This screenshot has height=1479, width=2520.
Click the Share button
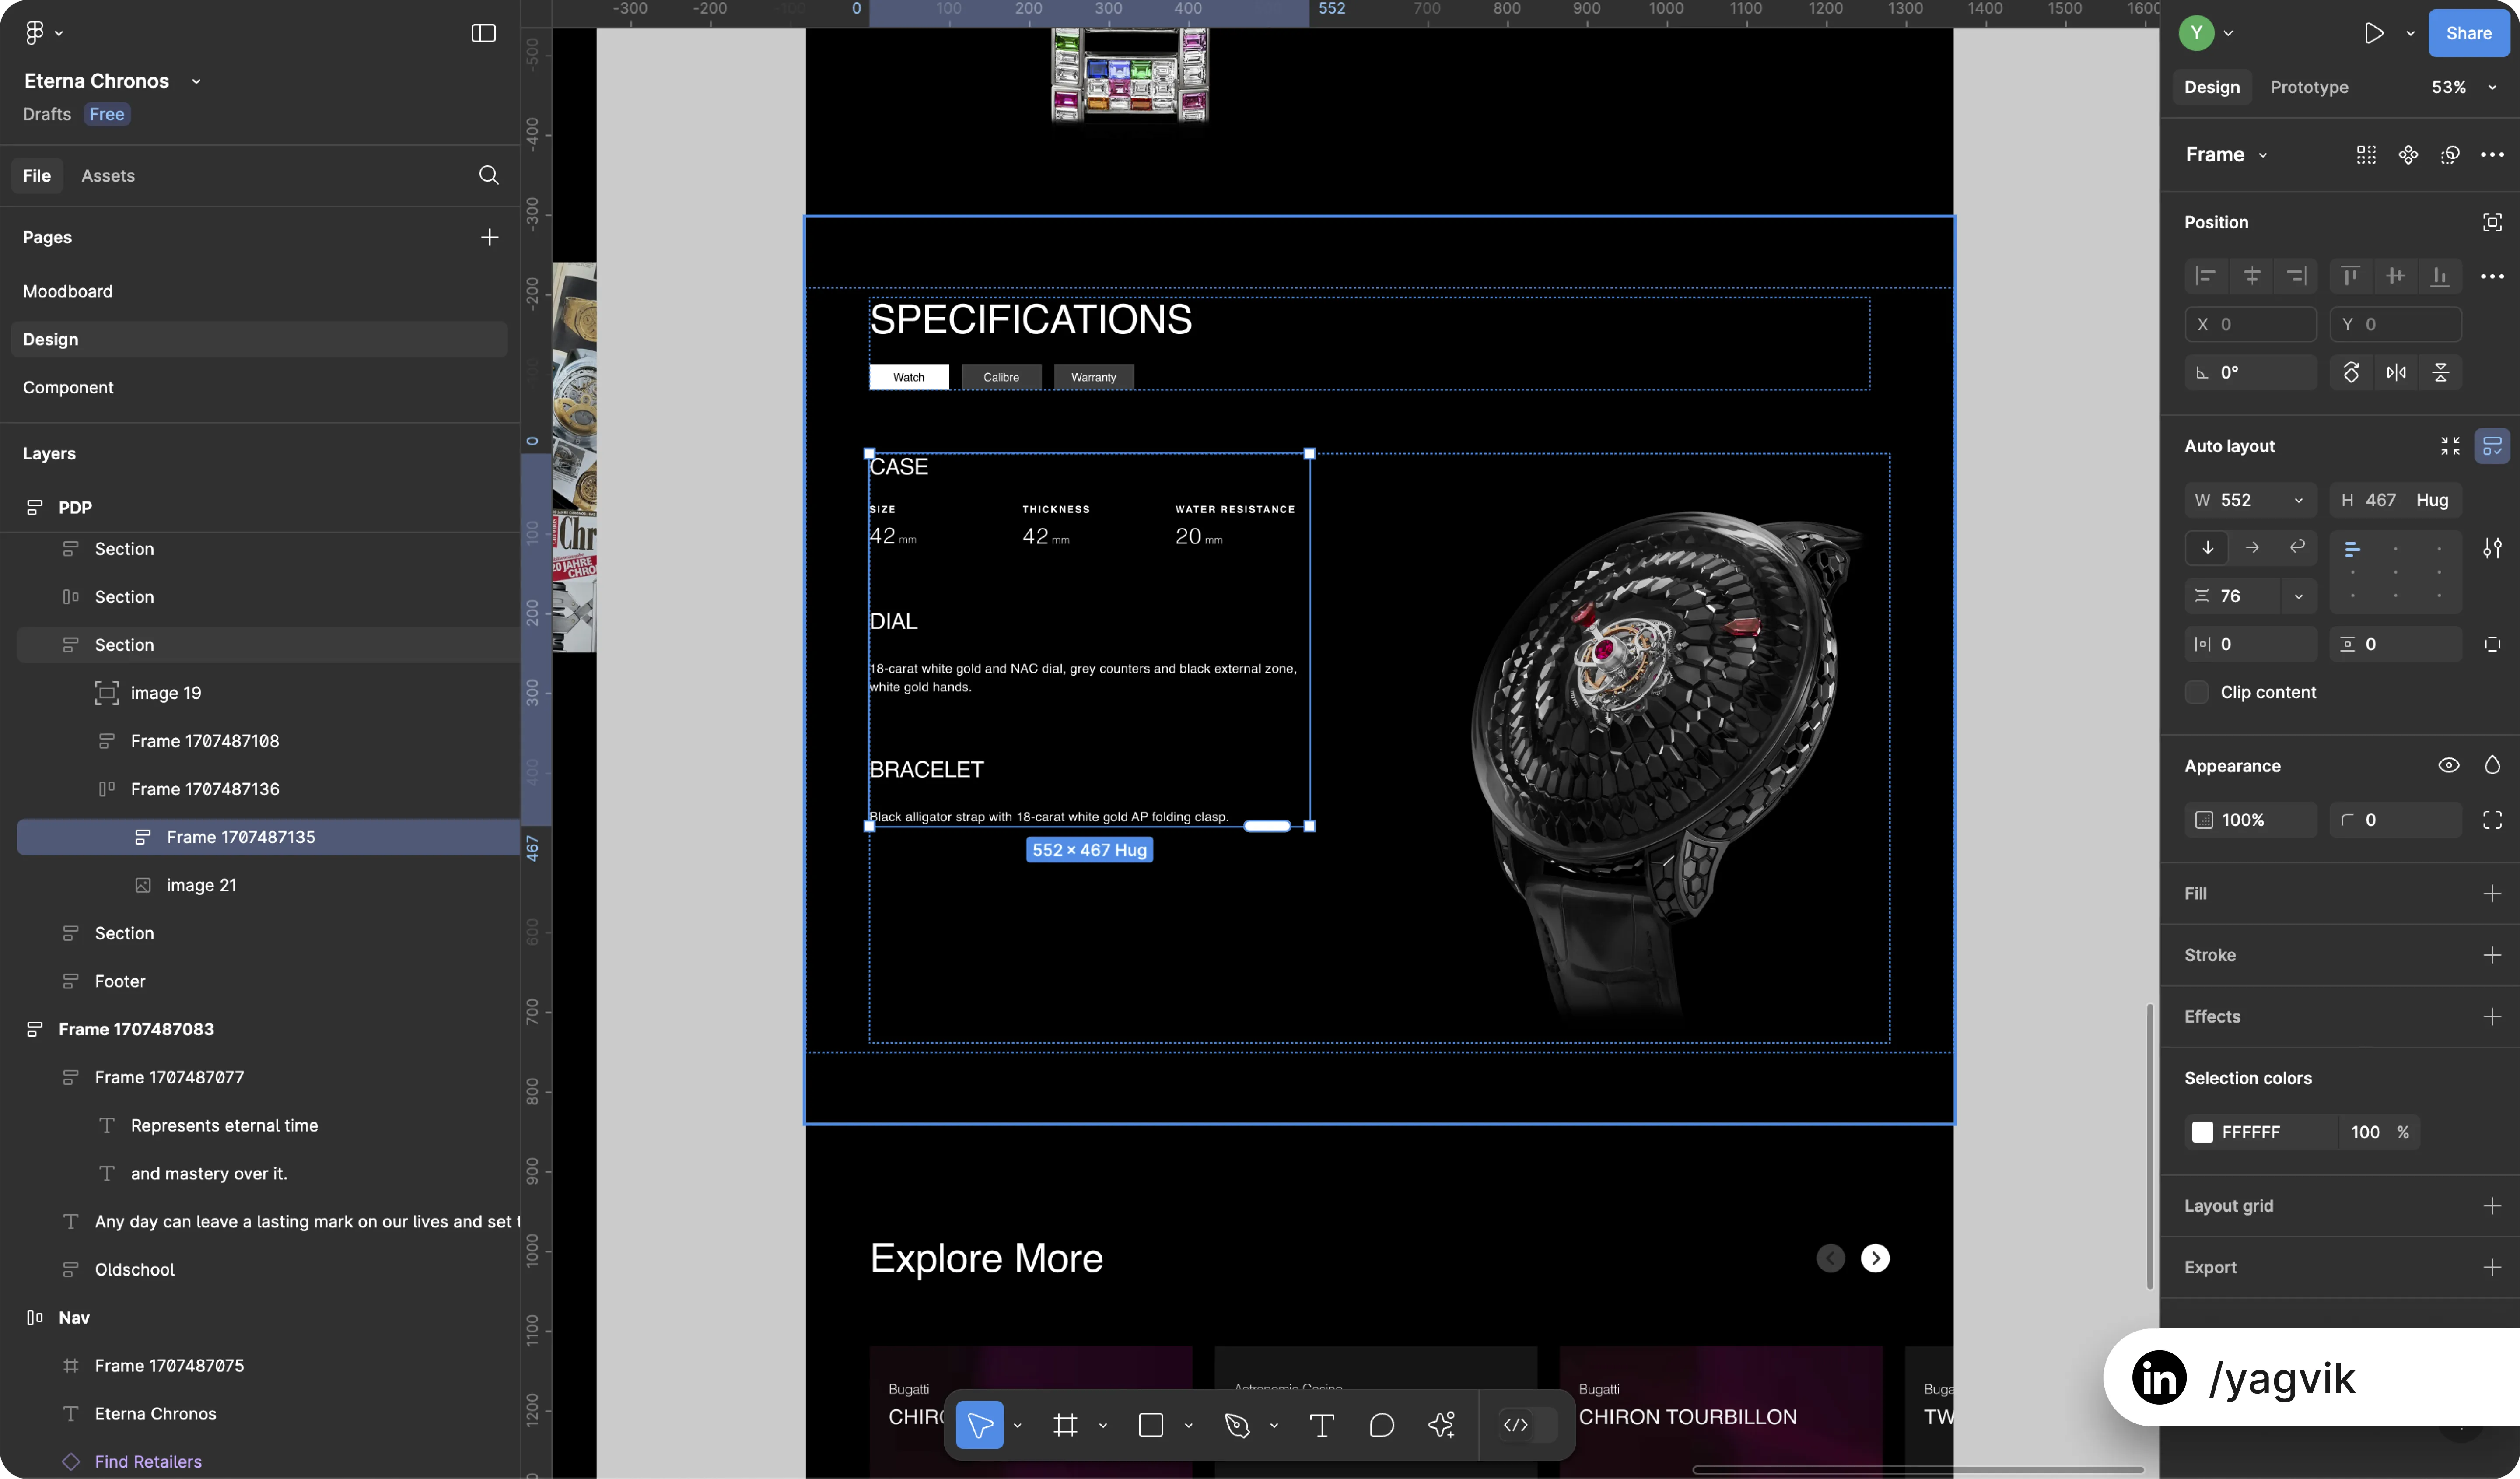pyautogui.click(x=2468, y=33)
